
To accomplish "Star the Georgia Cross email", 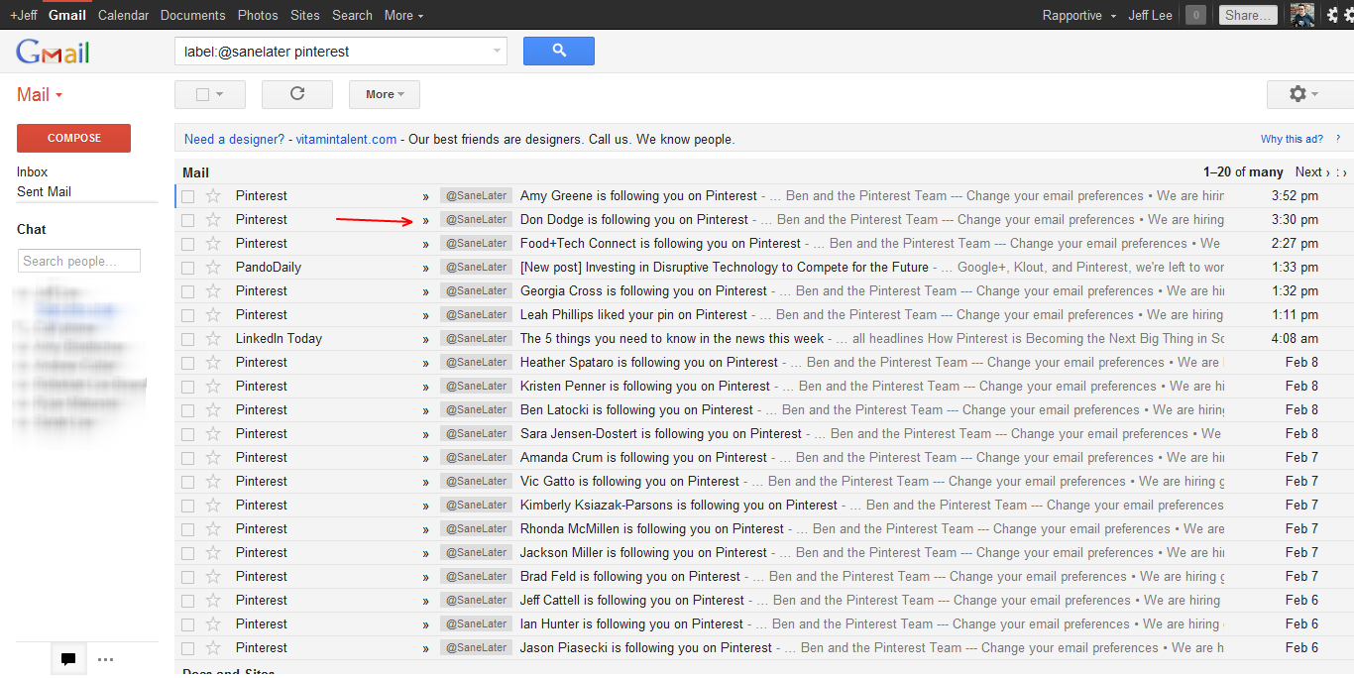I will (x=212, y=291).
